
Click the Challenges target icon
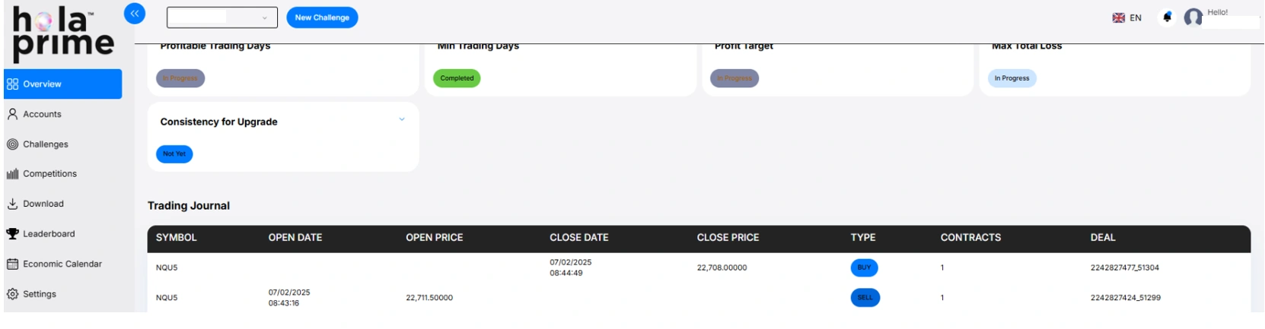[13, 144]
